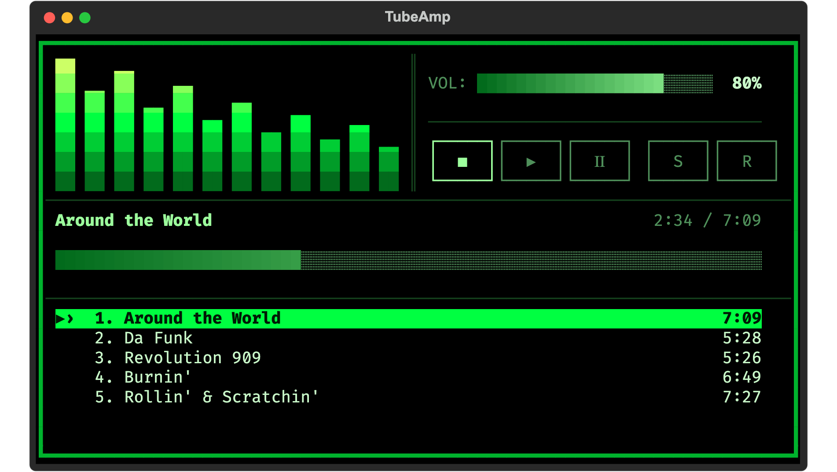Seek using the track progress bar
The width and height of the screenshot is (837, 472).
click(x=408, y=260)
